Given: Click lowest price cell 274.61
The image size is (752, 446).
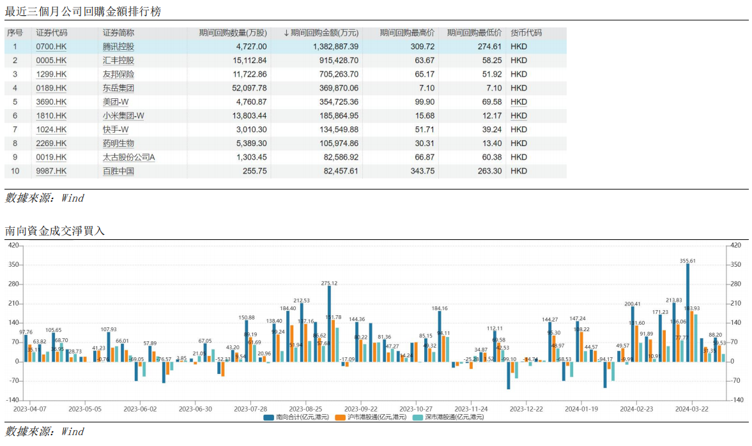Looking at the screenshot, I should click(x=489, y=47).
